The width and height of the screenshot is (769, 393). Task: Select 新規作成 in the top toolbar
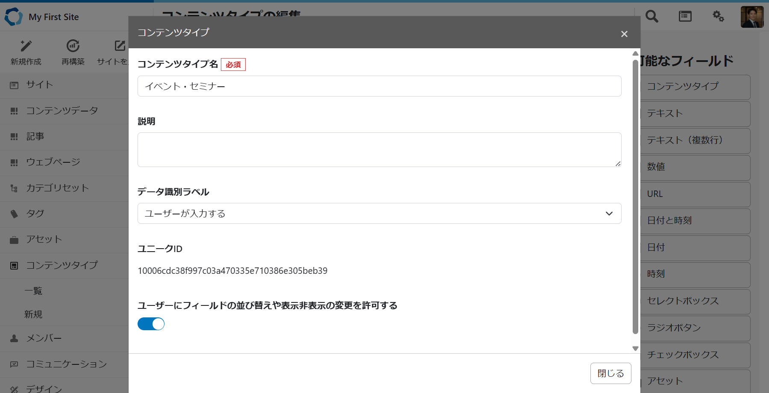(26, 51)
